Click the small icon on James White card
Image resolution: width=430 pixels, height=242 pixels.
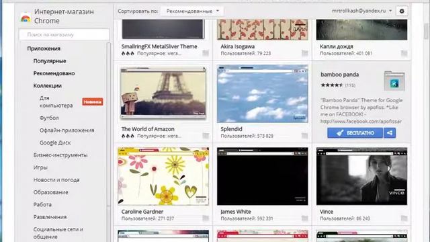[x=304, y=218]
